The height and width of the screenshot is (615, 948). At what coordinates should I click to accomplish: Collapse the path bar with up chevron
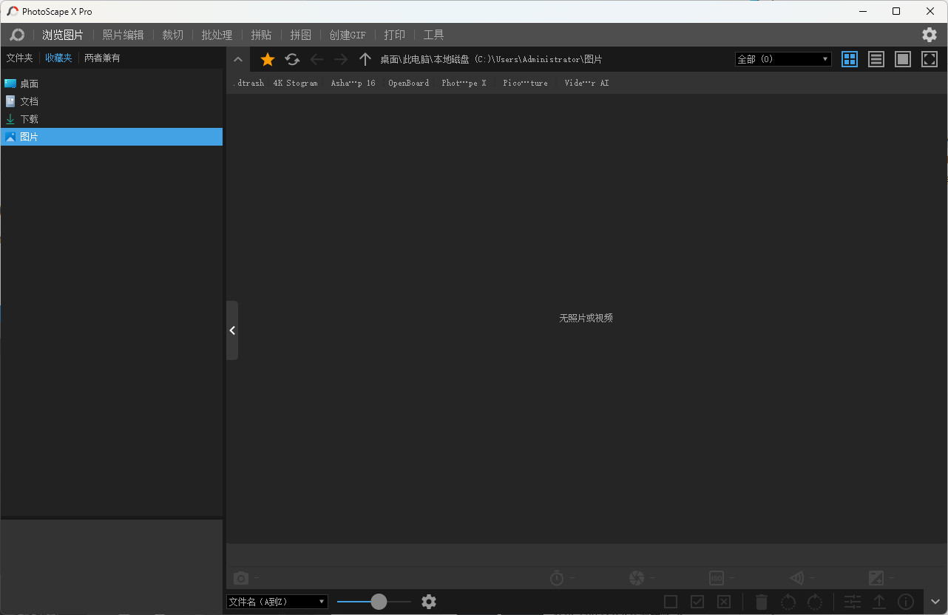click(238, 59)
